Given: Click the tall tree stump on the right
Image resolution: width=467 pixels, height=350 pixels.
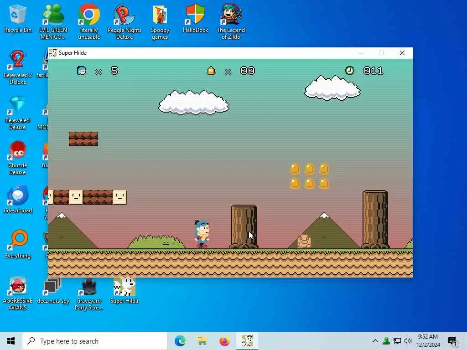Looking at the screenshot, I should point(375,220).
